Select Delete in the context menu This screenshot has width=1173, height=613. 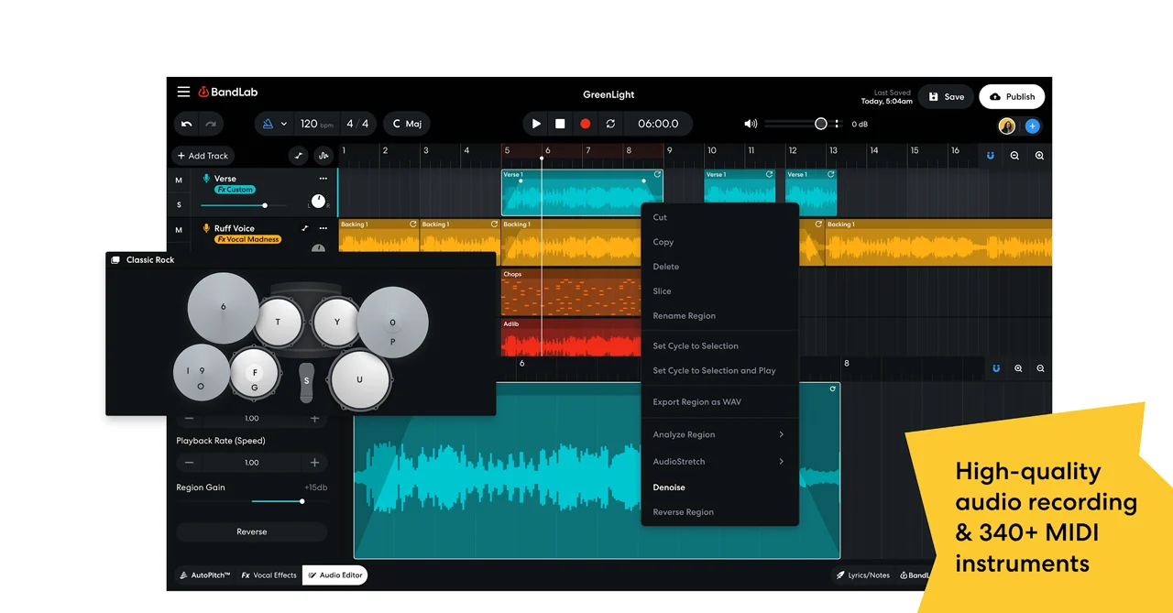(719, 267)
